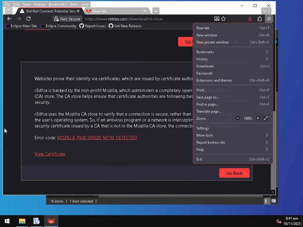
Task: Open Passwords from app menu
Action: (233, 73)
